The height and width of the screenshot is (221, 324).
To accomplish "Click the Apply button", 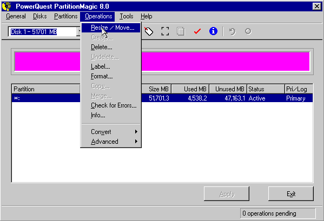I will [227, 194].
